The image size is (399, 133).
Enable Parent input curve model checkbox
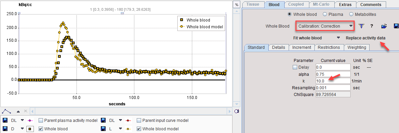139,120
